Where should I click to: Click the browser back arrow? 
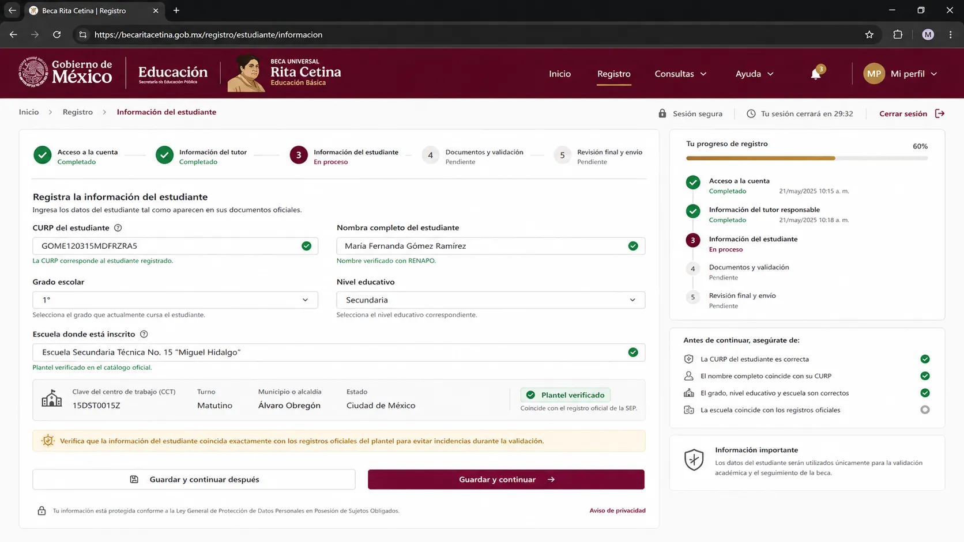pos(13,35)
